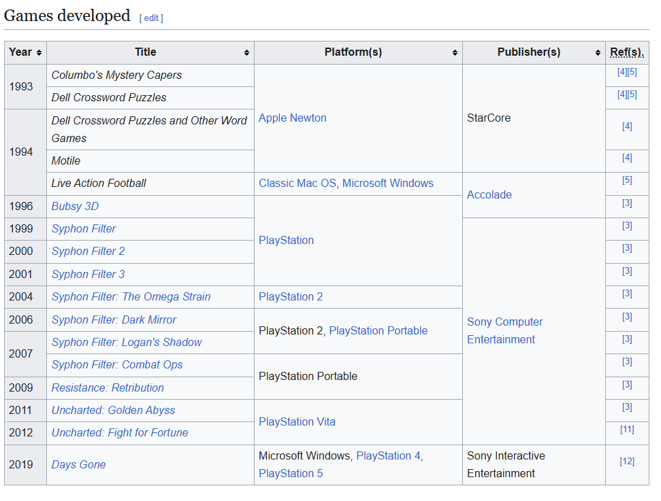Open Resistance: Retribution link
This screenshot has height=501, width=661.
pos(108,387)
